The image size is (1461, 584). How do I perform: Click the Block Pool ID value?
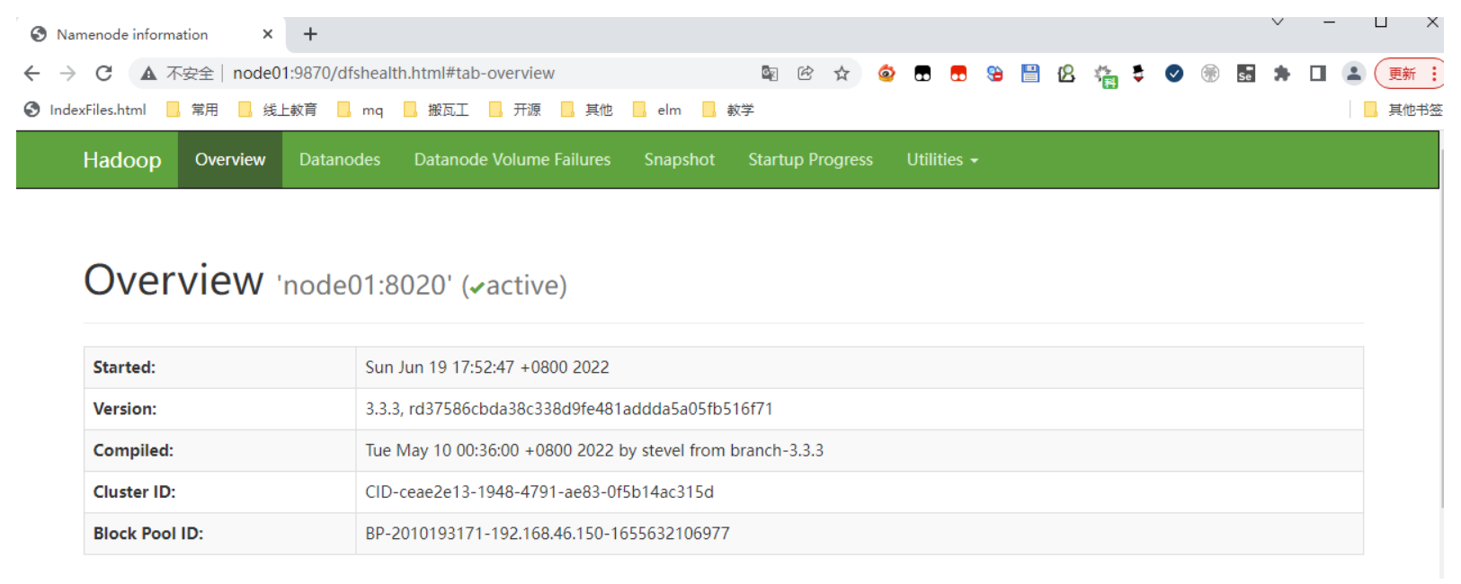(x=548, y=534)
